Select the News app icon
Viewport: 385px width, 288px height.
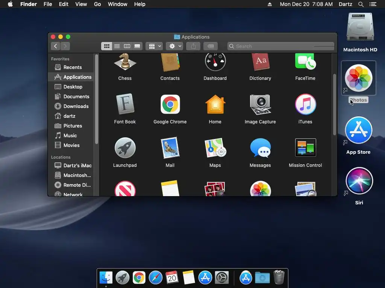pos(125,189)
